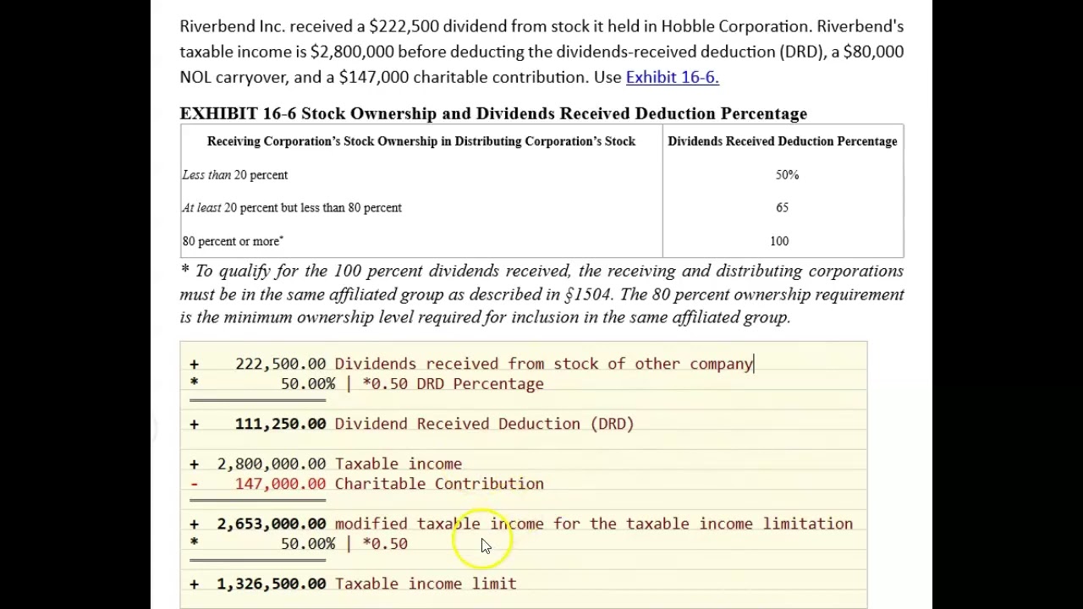Select 'Dividends received from stock of other company' text
1083x609 pixels.
[x=543, y=364]
